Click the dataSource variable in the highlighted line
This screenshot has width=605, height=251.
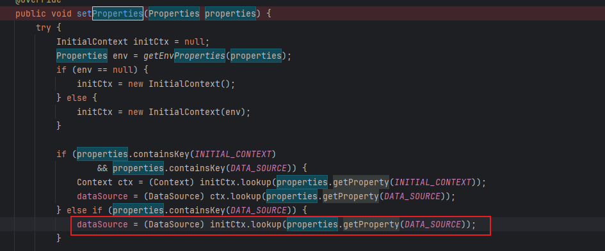click(x=102, y=224)
